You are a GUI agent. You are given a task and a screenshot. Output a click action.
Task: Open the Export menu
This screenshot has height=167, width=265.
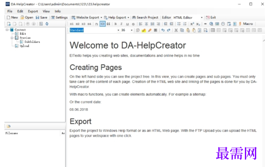pyautogui.click(x=33, y=11)
